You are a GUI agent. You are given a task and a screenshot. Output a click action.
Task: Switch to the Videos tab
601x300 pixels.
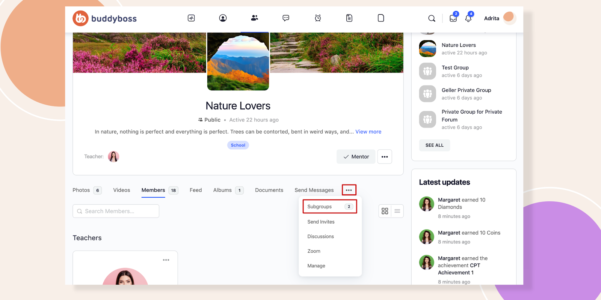122,190
